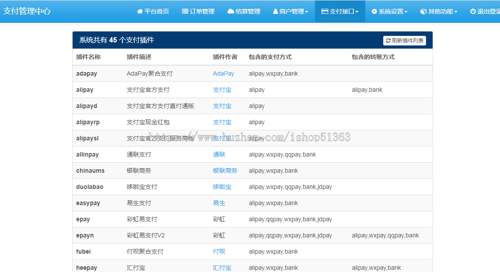Open 结算管理 via its cloud icon
This screenshot has width=500, height=272.
[x=231, y=11]
